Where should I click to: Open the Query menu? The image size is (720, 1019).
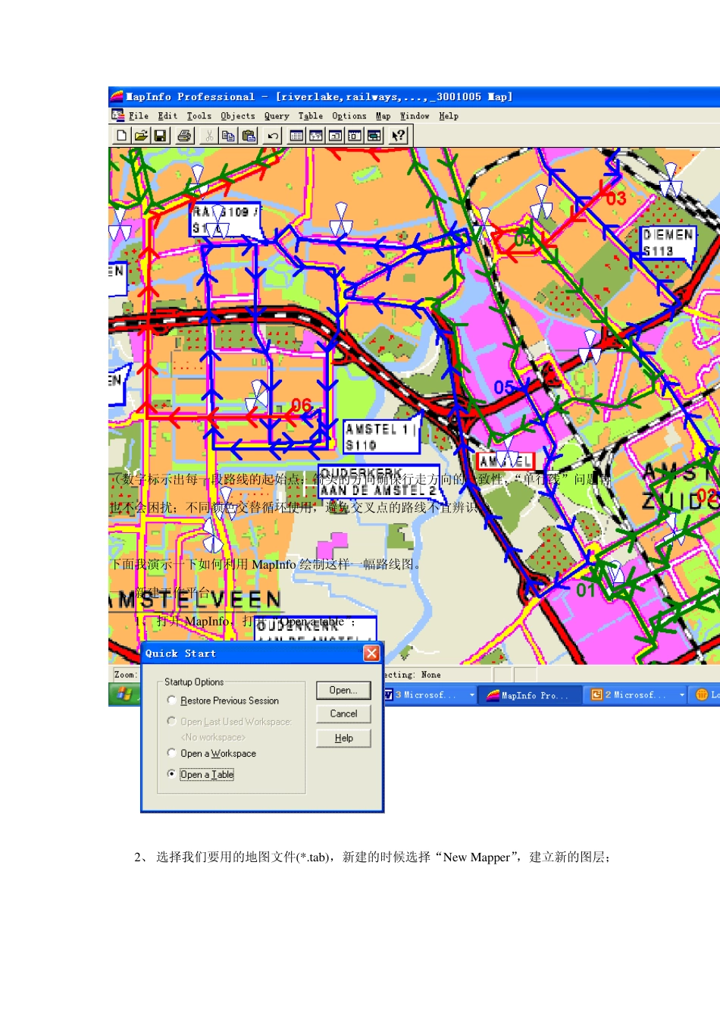click(277, 116)
